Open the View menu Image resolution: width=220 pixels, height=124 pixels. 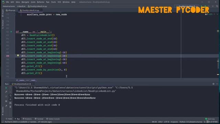18,2
